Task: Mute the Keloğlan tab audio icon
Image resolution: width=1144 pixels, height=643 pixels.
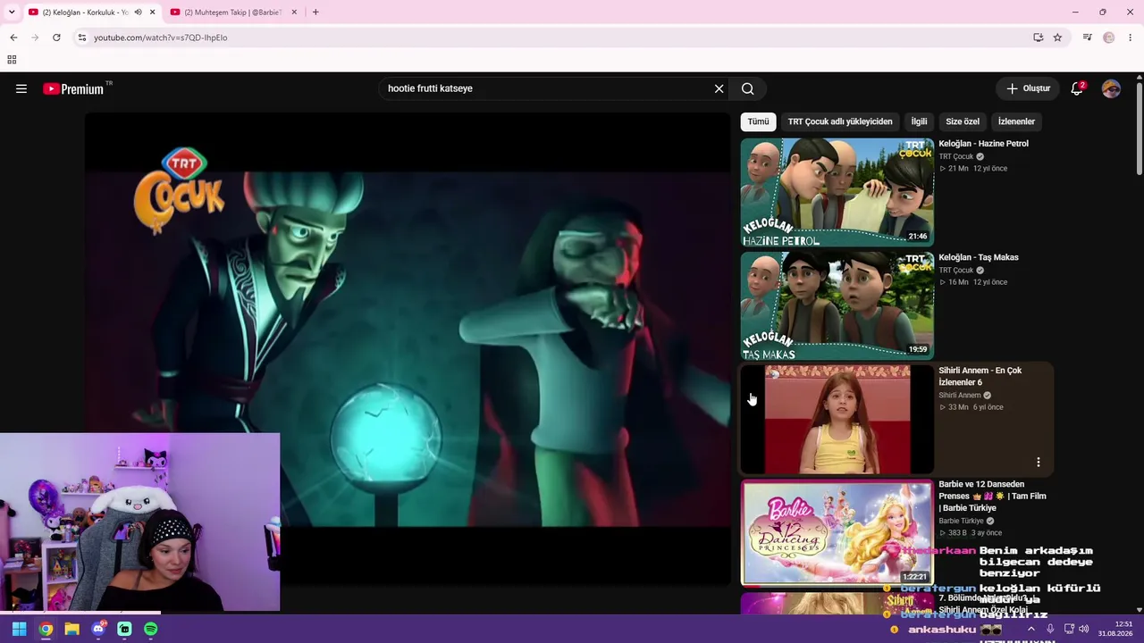Action: pyautogui.click(x=138, y=13)
